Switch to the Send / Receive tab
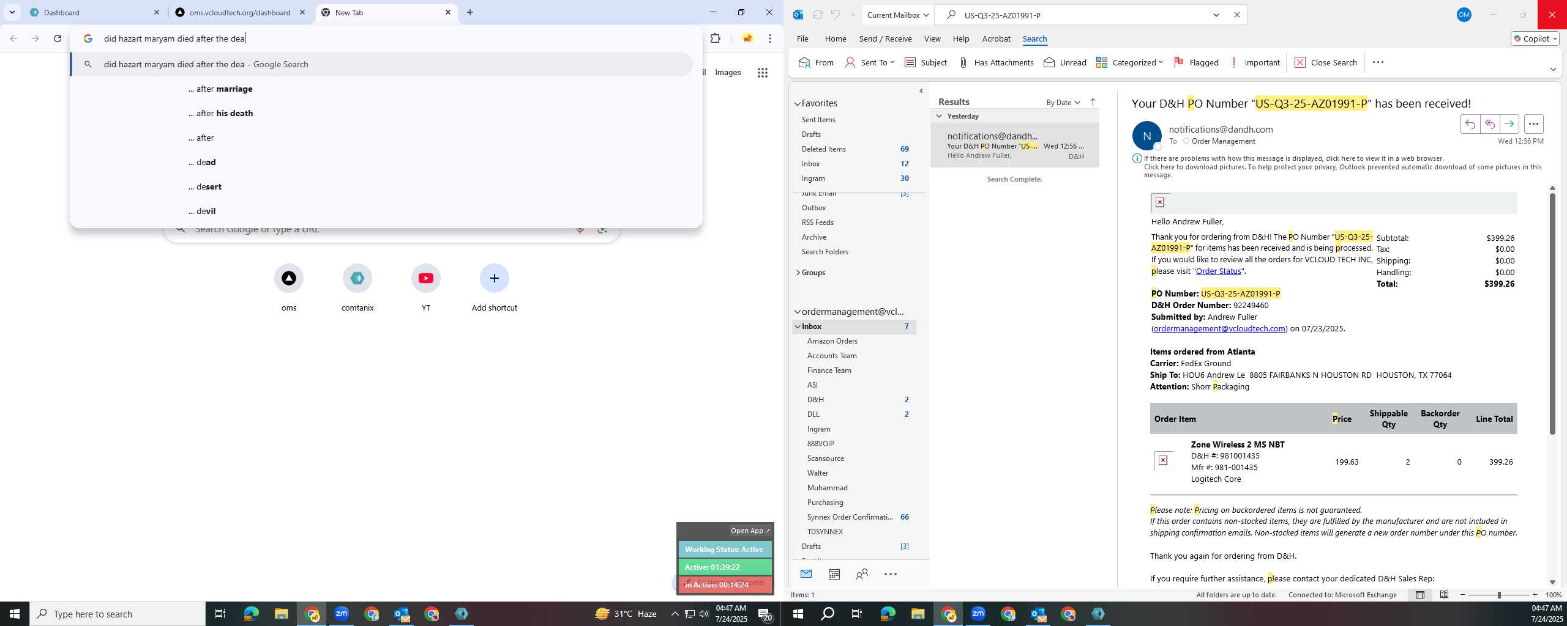Viewport: 1567px width, 626px height. 885,39
